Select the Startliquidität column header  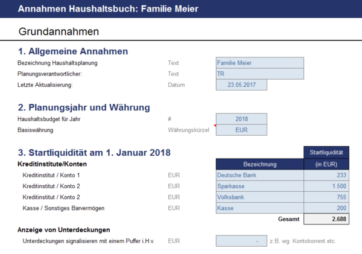click(326, 153)
